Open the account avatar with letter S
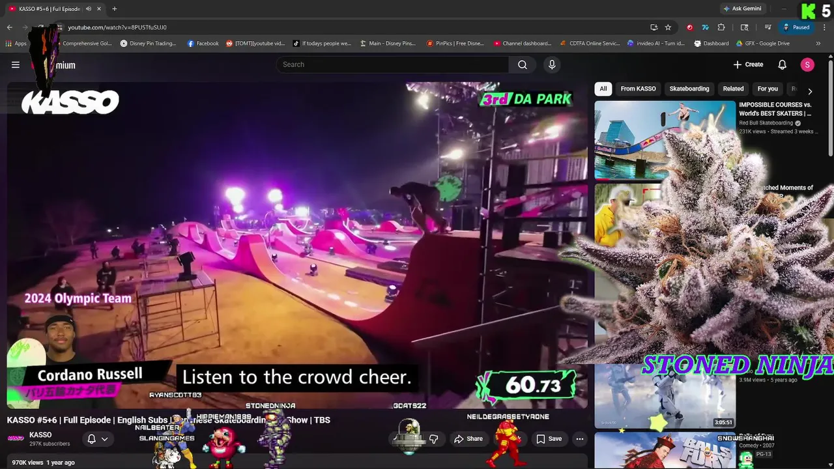 point(807,64)
